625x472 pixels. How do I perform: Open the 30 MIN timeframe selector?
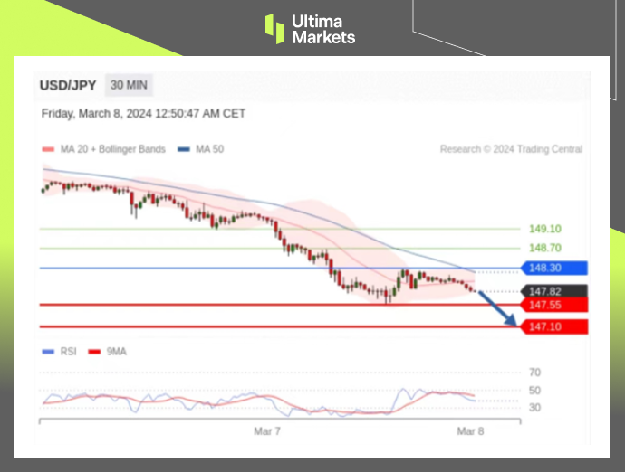pyautogui.click(x=130, y=86)
